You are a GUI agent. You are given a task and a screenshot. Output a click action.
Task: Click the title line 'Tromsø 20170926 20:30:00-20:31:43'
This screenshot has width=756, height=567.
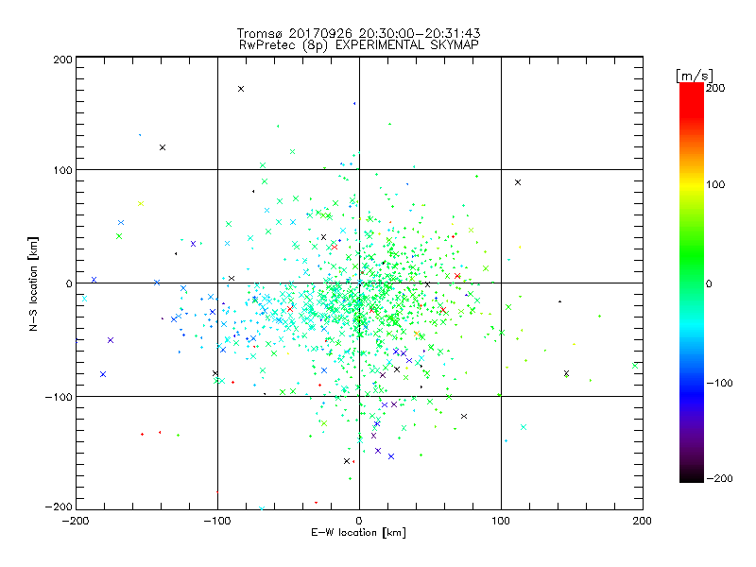358,33
